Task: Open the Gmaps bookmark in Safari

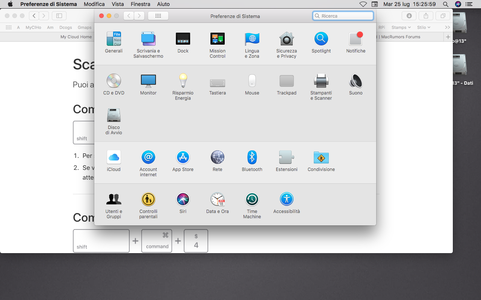Action: pyautogui.click(x=85, y=27)
